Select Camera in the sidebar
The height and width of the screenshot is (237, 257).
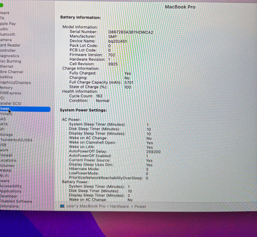(x=6, y=40)
